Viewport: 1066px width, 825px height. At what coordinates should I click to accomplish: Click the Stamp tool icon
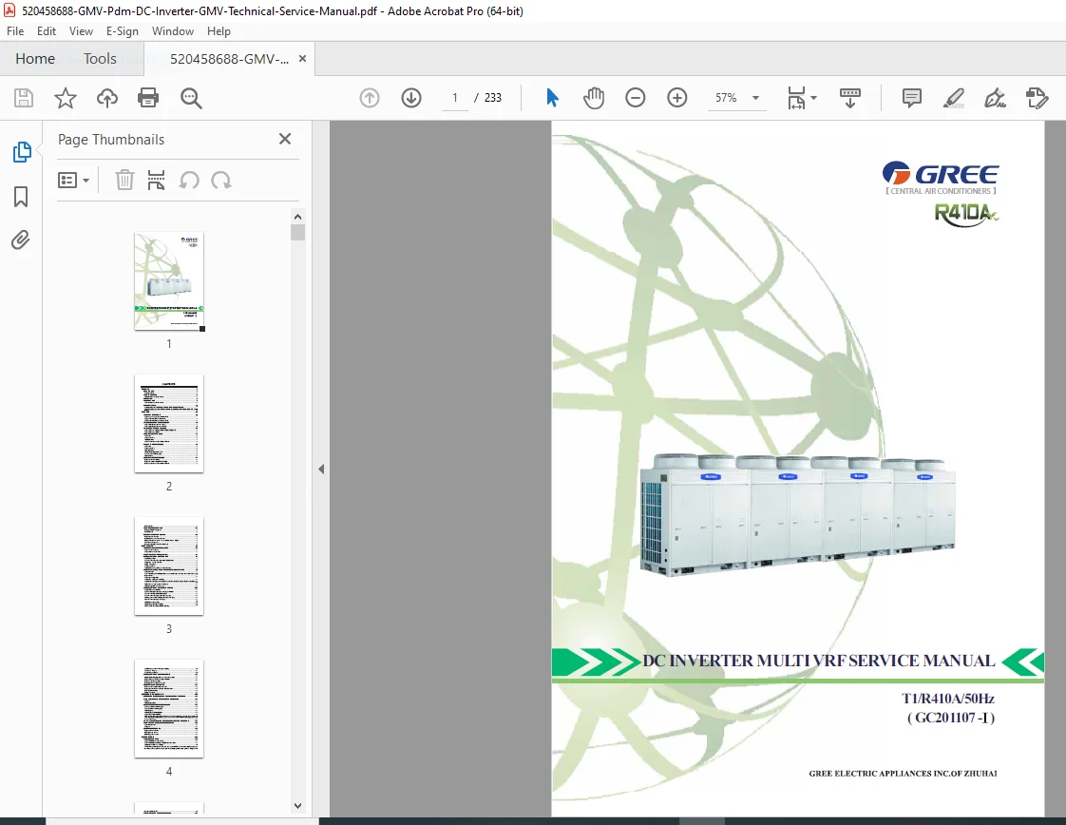(x=1037, y=98)
